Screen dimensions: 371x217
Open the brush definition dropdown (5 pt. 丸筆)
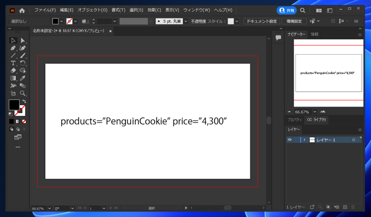(185, 21)
